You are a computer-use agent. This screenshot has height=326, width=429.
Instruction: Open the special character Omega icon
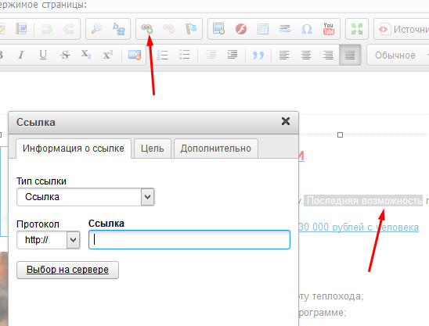coord(307,29)
